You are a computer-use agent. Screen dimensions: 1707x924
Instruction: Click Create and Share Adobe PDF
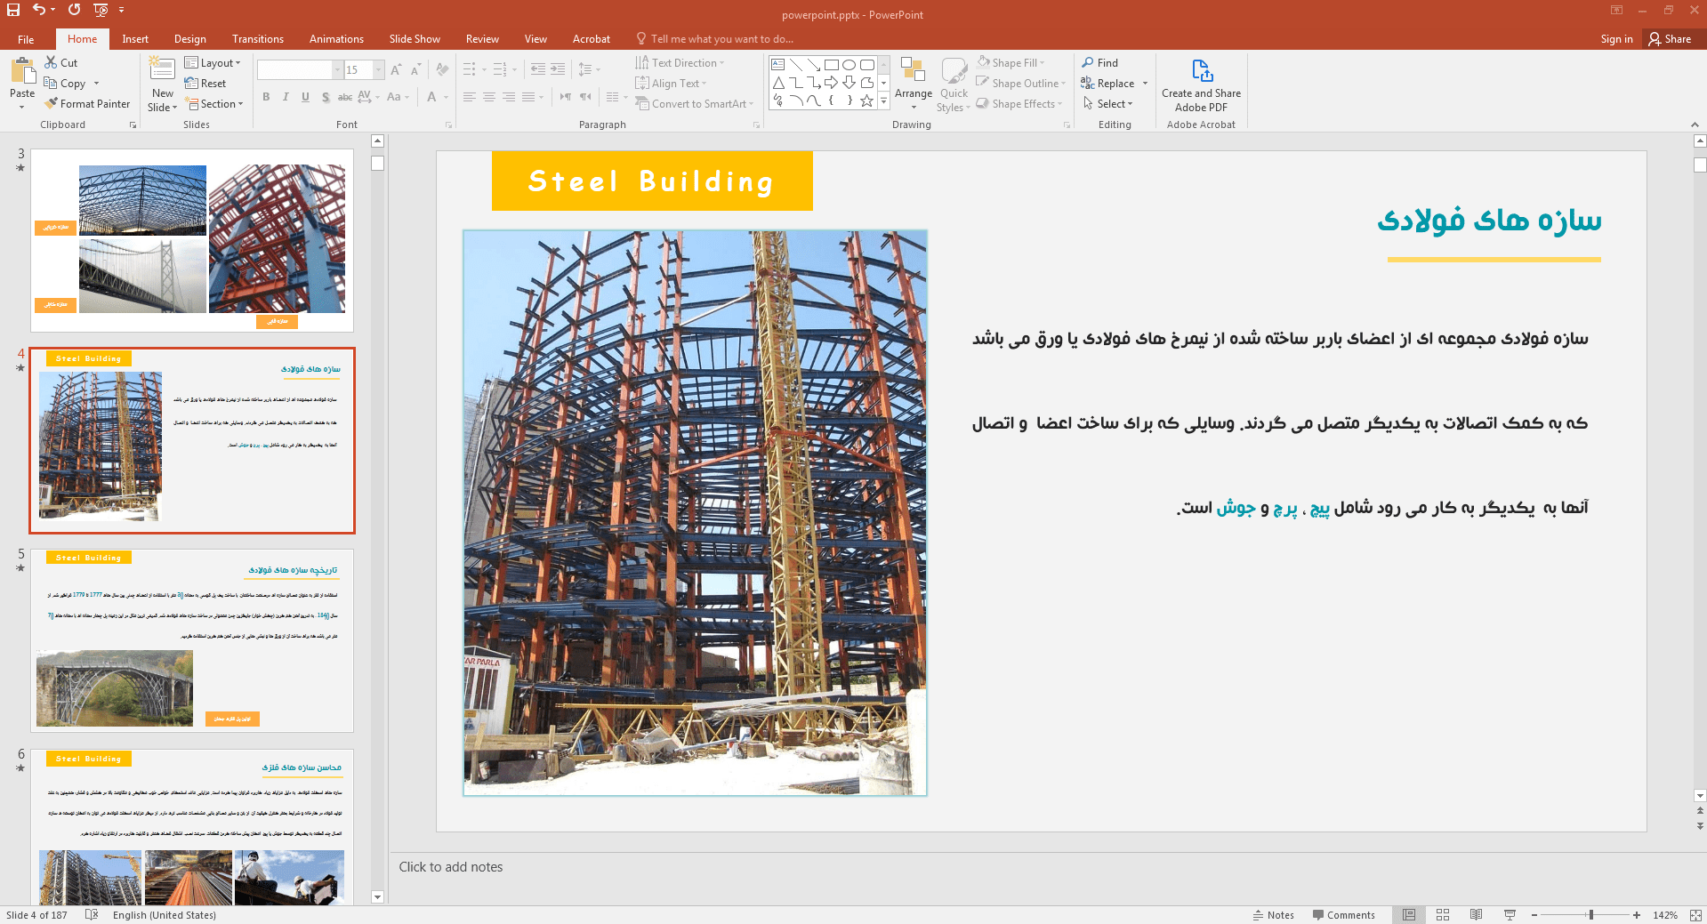click(x=1201, y=85)
